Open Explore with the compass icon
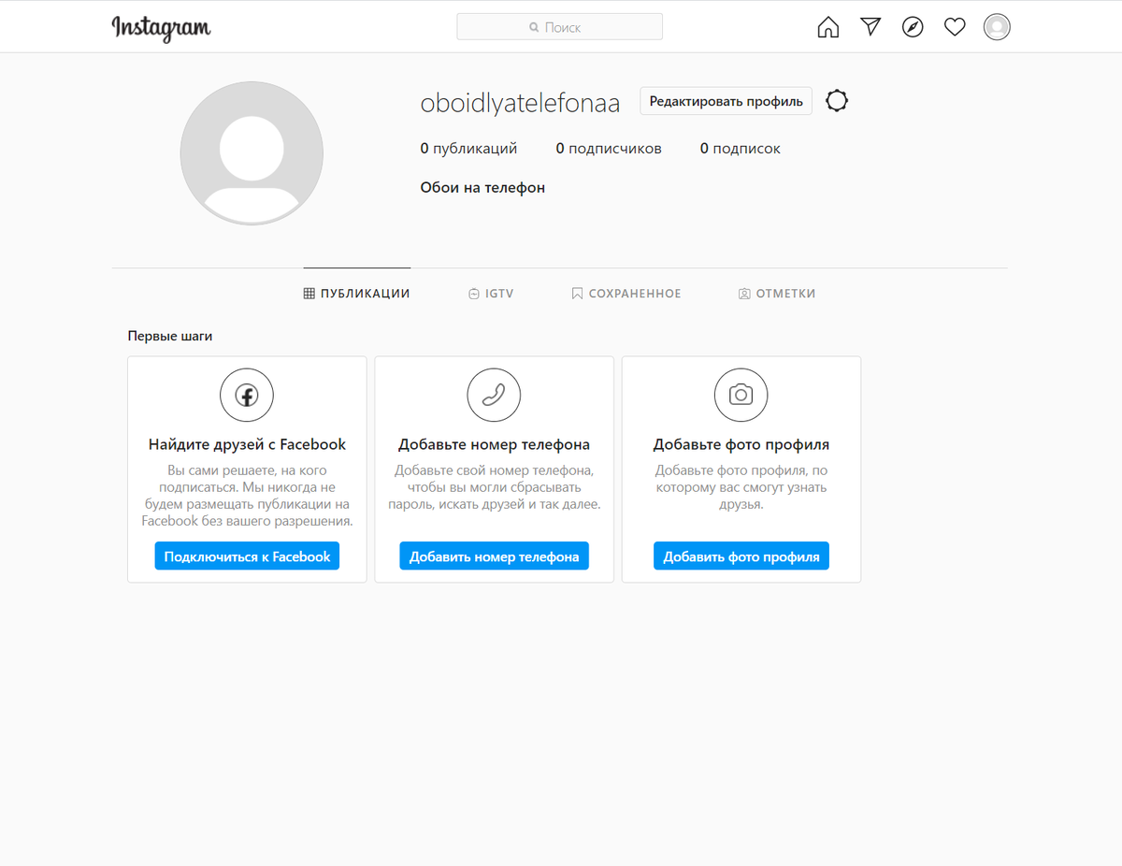Image resolution: width=1122 pixels, height=866 pixels. 913,26
